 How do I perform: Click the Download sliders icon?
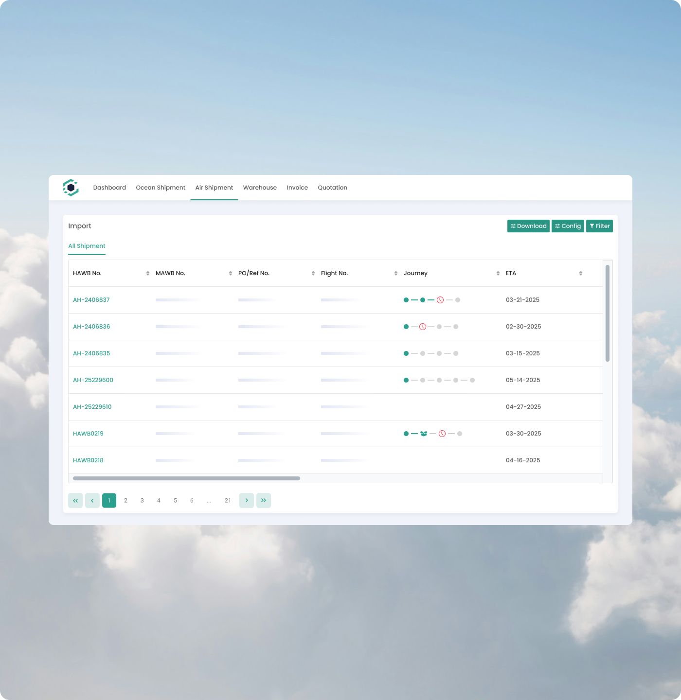click(513, 226)
